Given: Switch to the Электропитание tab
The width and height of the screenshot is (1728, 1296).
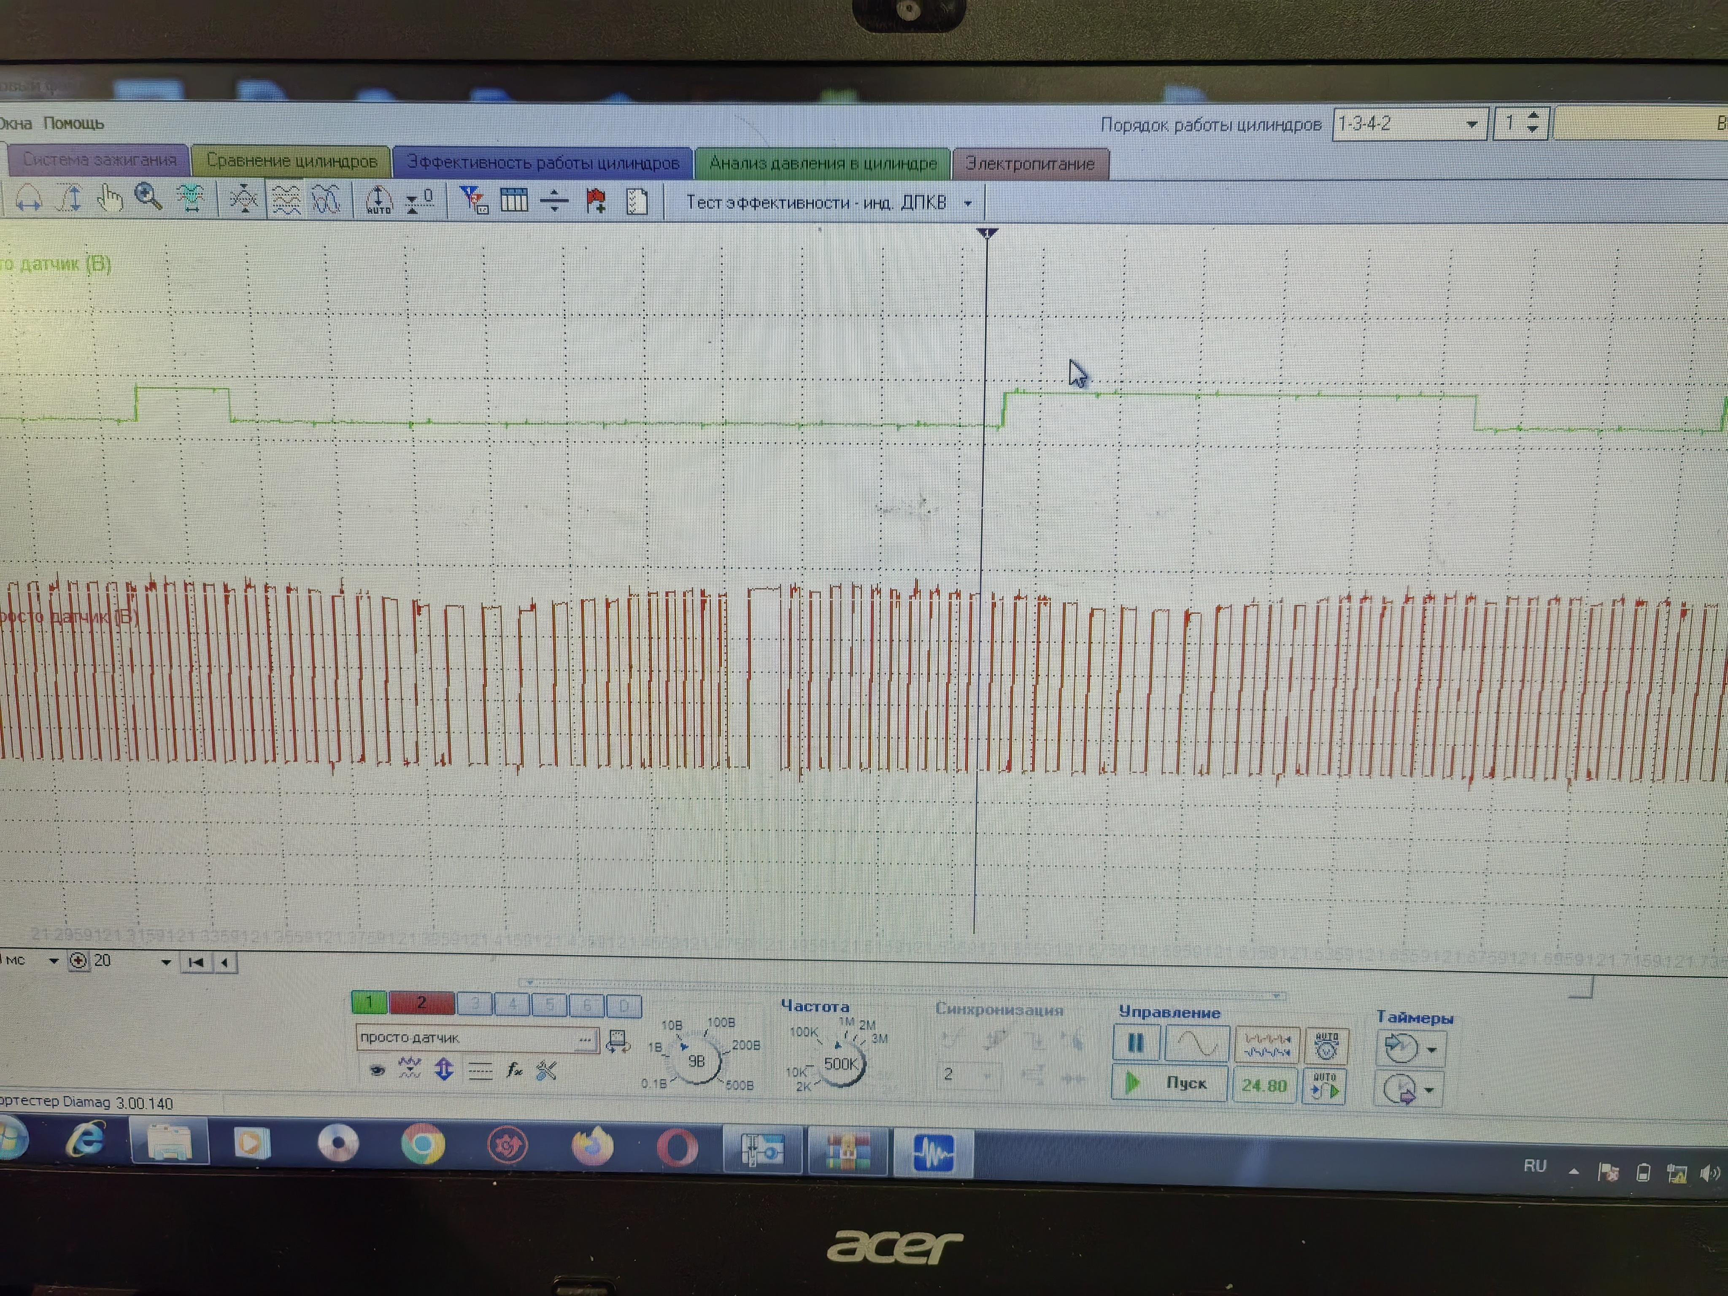Looking at the screenshot, I should tap(1030, 164).
